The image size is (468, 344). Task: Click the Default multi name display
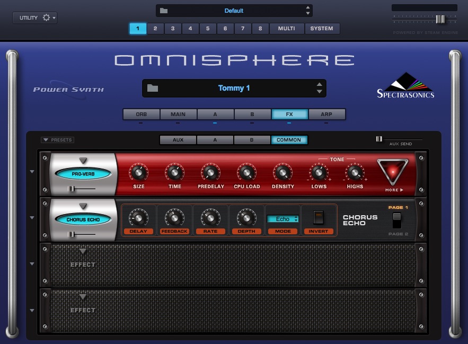(x=234, y=11)
